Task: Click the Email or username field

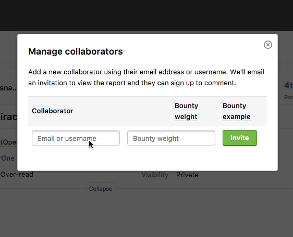Action: click(76, 138)
